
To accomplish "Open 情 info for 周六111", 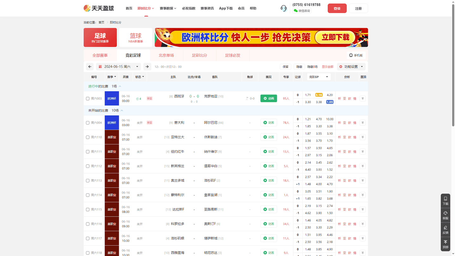I will 355,152.
